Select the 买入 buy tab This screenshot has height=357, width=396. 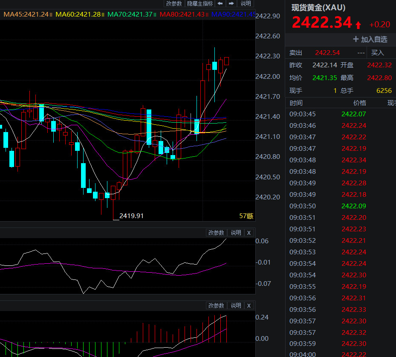[x=378, y=53]
